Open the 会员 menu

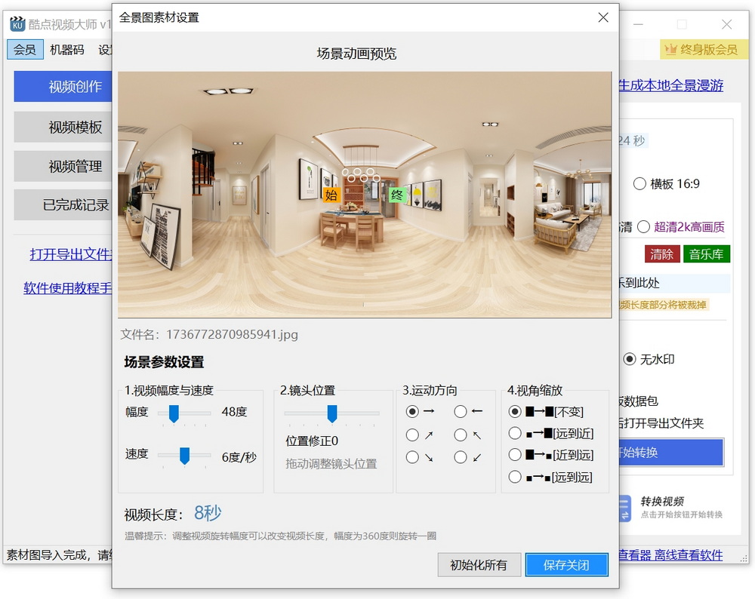point(25,50)
